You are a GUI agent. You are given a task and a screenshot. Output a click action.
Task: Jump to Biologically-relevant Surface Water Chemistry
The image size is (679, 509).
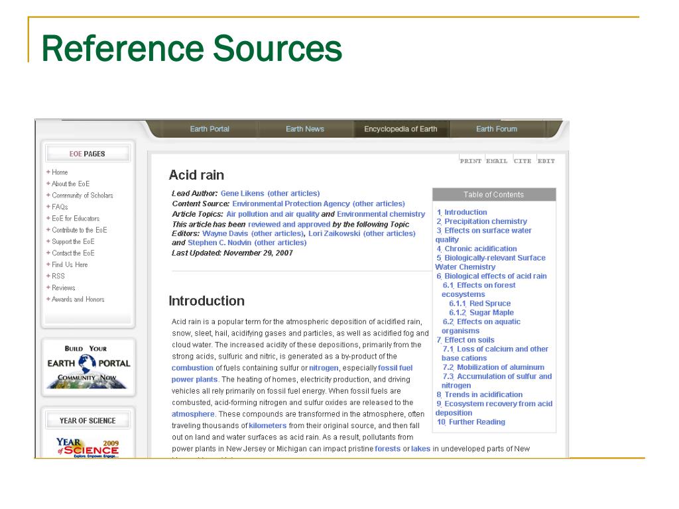click(x=490, y=262)
